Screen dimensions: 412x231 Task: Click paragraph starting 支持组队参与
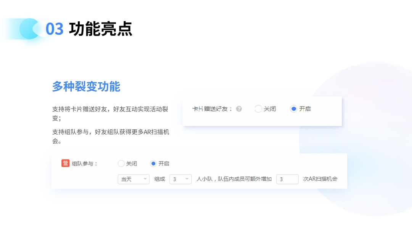[111, 136]
